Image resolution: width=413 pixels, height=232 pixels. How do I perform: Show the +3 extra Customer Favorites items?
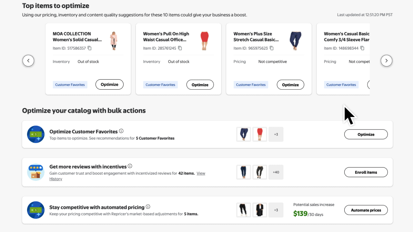(276, 134)
